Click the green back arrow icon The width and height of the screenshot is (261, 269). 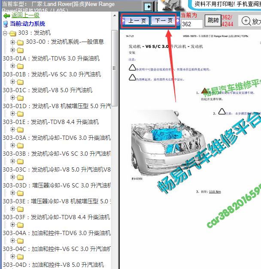point(6,16)
